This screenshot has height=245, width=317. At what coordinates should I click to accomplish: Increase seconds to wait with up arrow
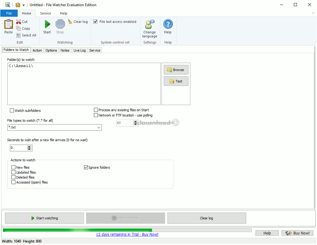[x=29, y=146]
